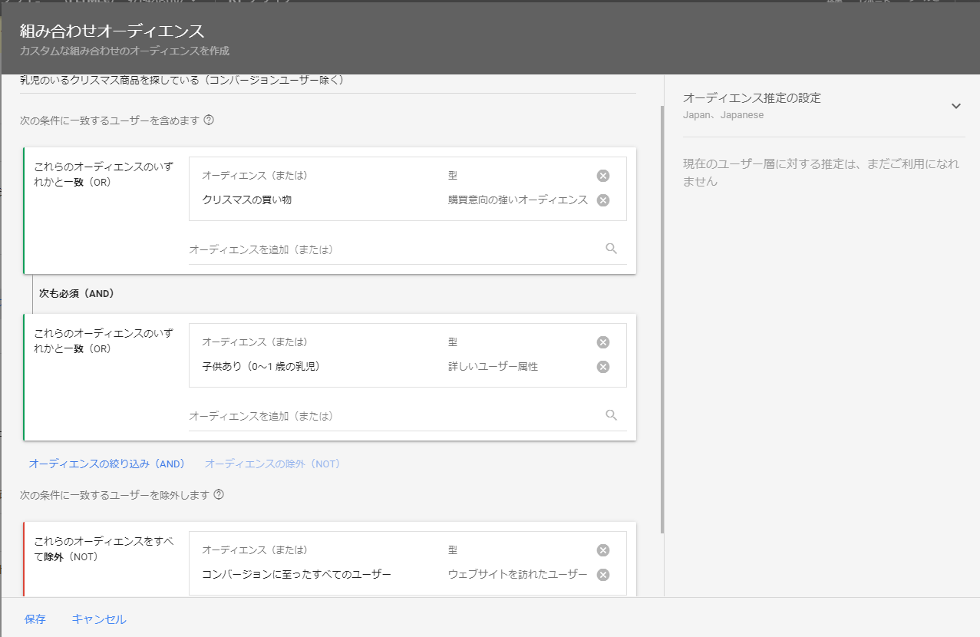Cancel audience creation with キャンセル
Viewport: 980px width, 637px height.
pos(99,619)
